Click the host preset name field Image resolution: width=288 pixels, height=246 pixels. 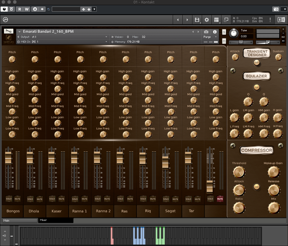(x=66, y=9)
